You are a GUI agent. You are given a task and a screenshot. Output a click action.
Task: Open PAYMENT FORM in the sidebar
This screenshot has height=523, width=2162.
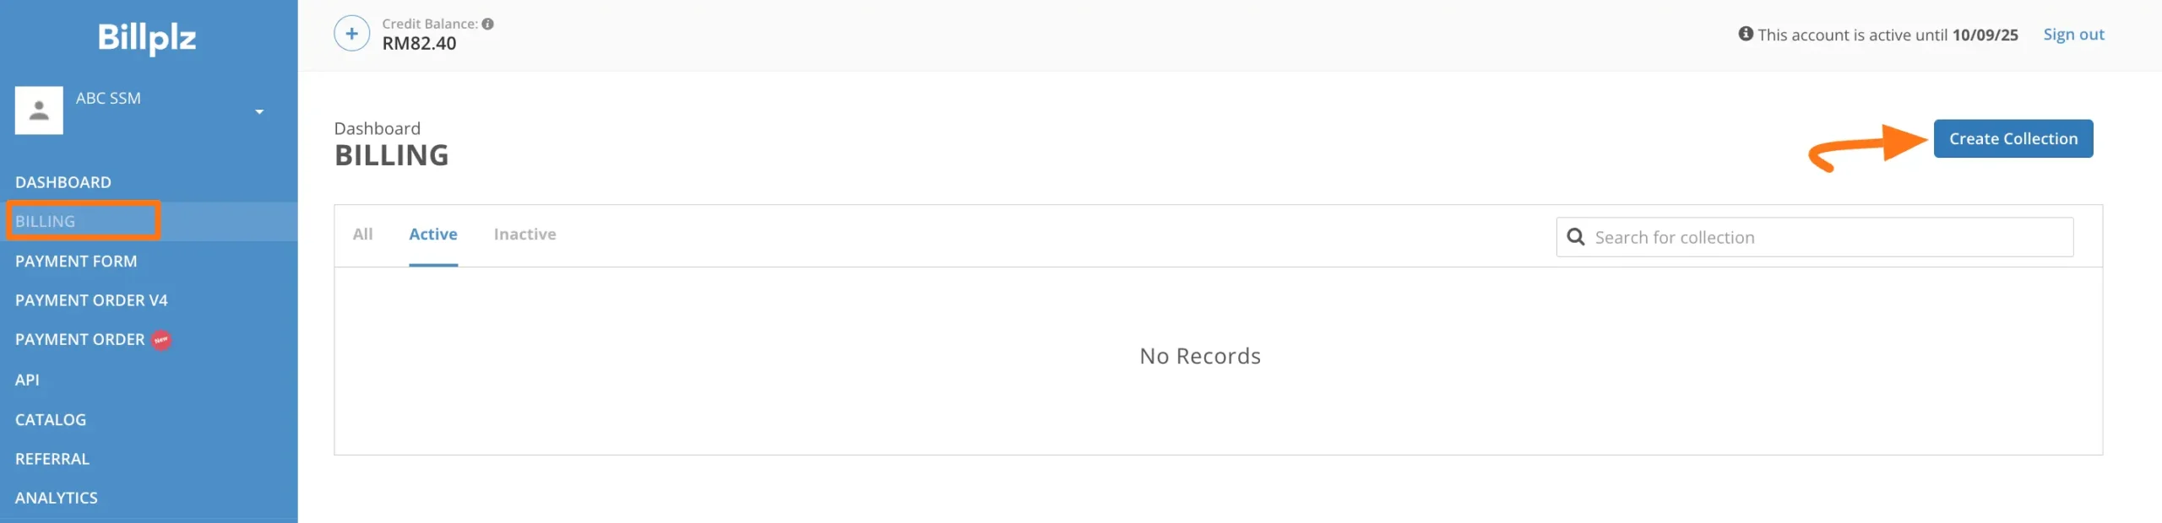(x=76, y=261)
